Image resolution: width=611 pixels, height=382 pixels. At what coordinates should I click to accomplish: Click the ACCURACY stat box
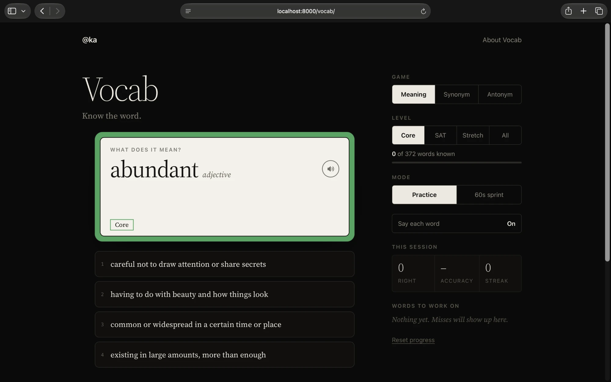[x=457, y=274]
